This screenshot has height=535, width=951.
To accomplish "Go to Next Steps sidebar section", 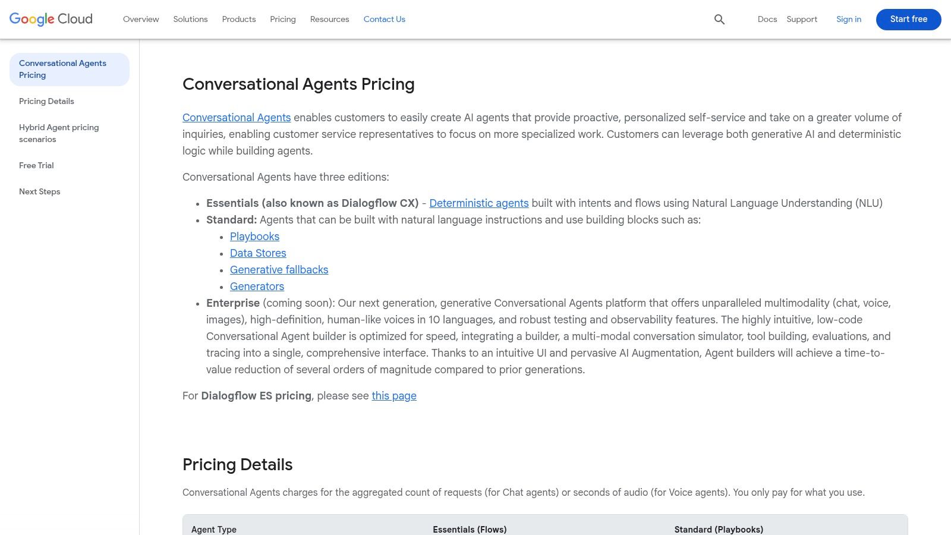I will tap(40, 191).
